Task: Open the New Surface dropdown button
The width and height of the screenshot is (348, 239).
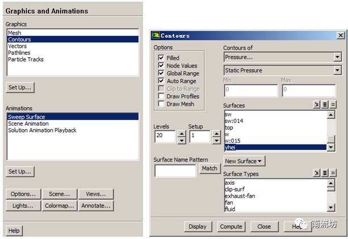Action: click(x=244, y=161)
